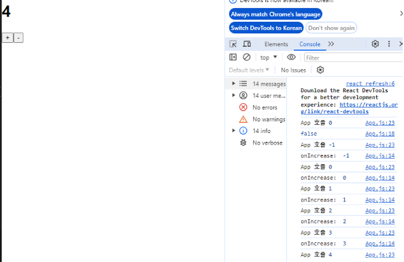
Task: Toggle the device toolbar icon
Action: click(247, 44)
